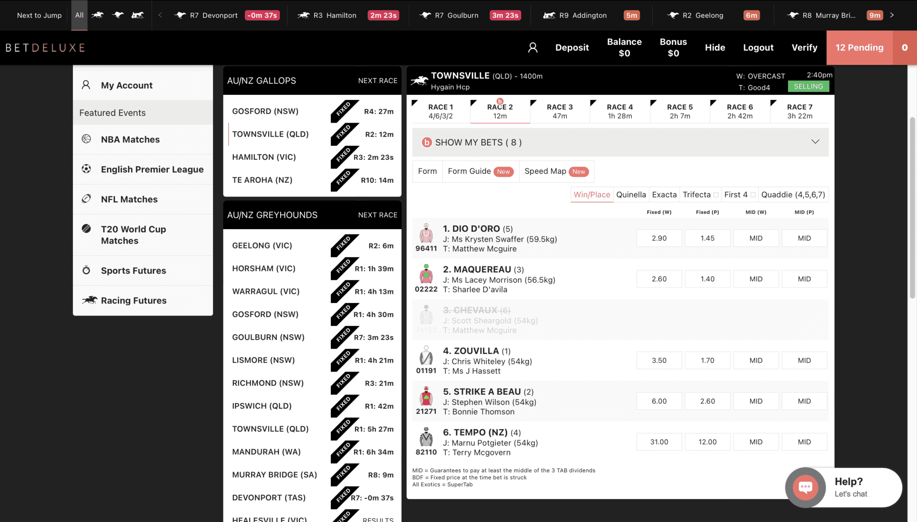Screen dimensions: 917x522
Task: Click Sports Futures stopwatch icon
Action: click(86, 270)
